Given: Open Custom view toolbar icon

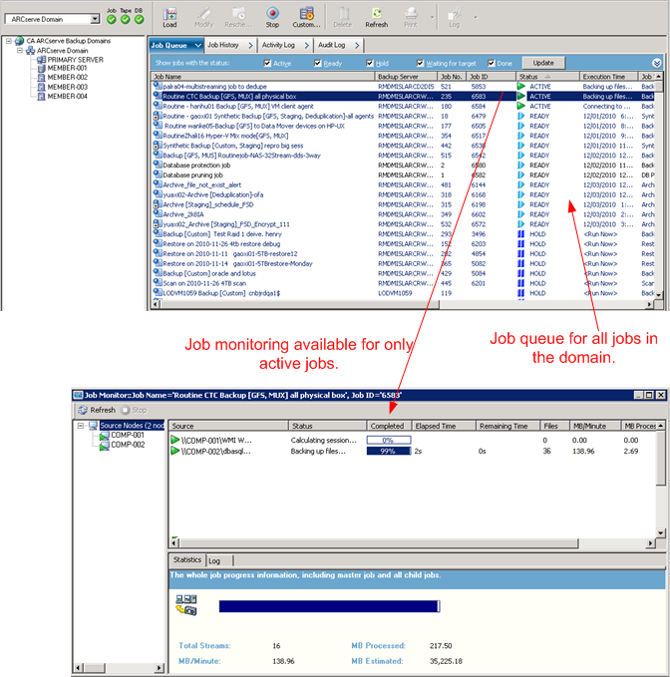Looking at the screenshot, I should (x=306, y=17).
